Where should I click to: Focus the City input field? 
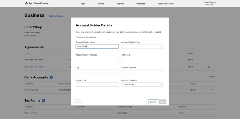point(97,72)
